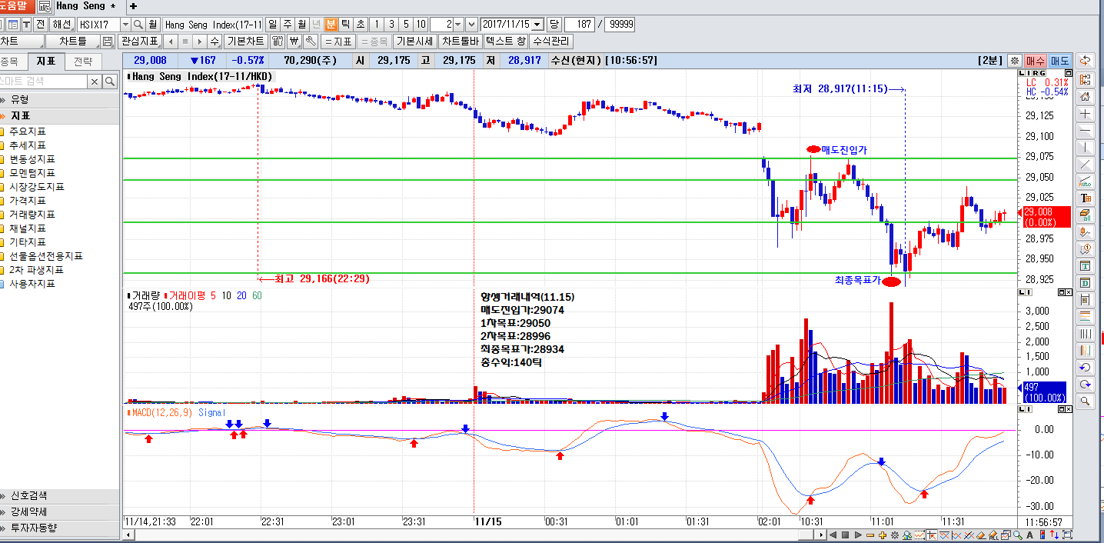Screen dimensions: 1104x543
Task: Select the Auto trend line tool
Action: tap(1086, 181)
